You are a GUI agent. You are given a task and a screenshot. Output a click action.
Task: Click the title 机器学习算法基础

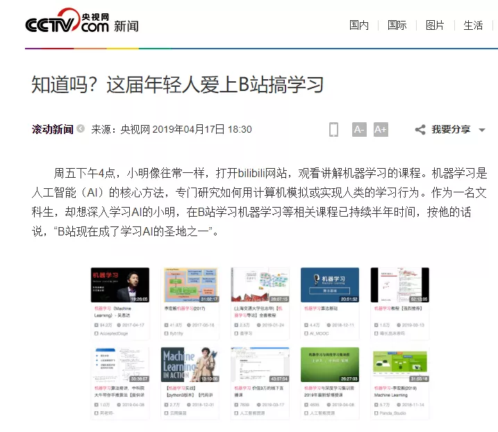[321, 308]
